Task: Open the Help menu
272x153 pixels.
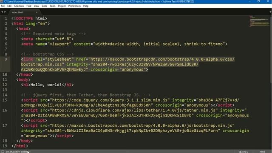Action: click(86, 6)
